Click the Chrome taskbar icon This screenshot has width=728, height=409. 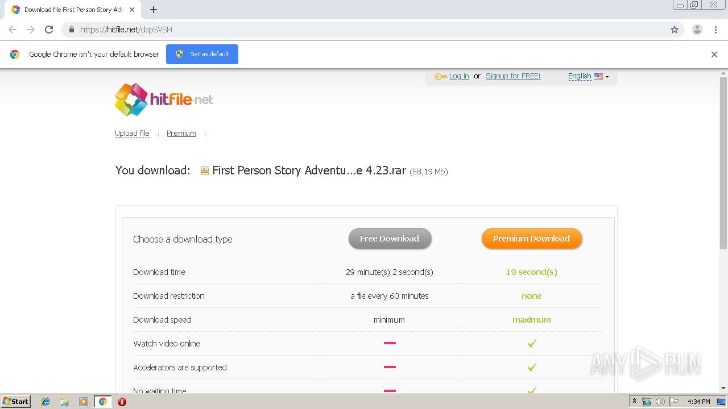tap(103, 402)
